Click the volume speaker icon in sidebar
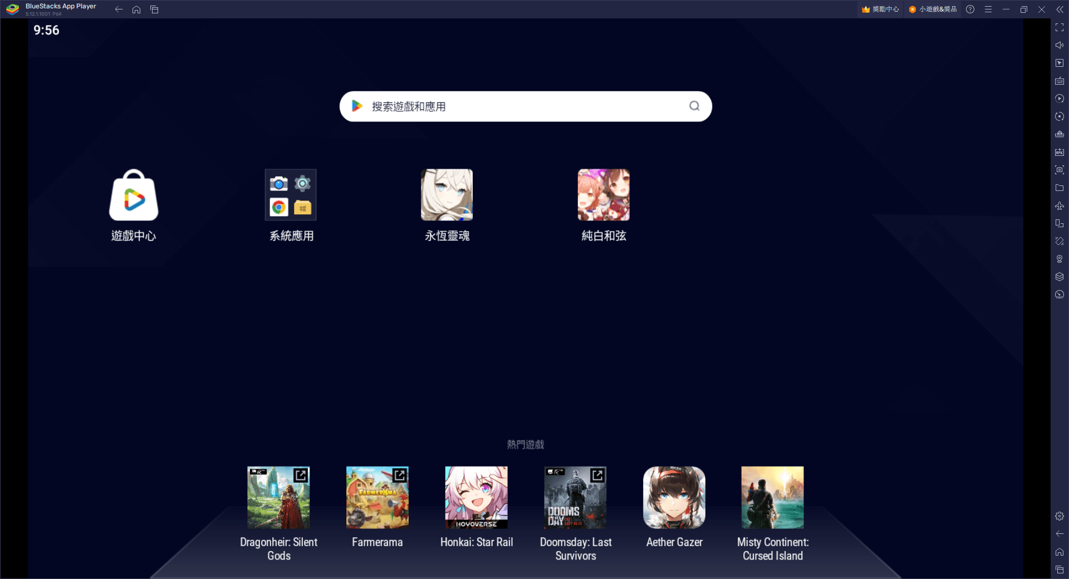The image size is (1069, 579). click(1060, 45)
